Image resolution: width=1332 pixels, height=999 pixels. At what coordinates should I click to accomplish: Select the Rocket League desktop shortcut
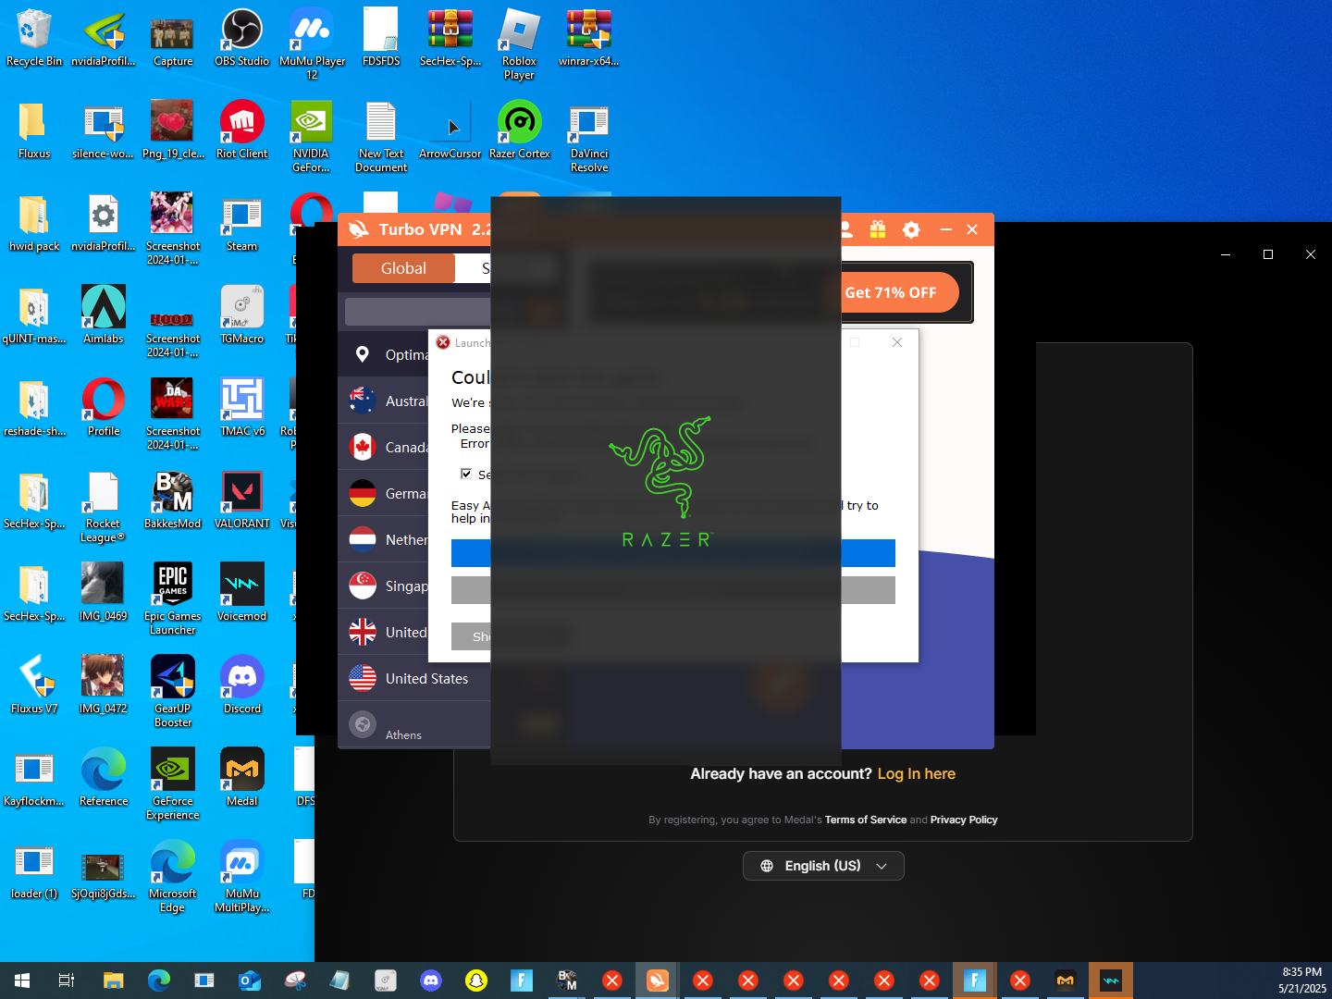pos(103,507)
